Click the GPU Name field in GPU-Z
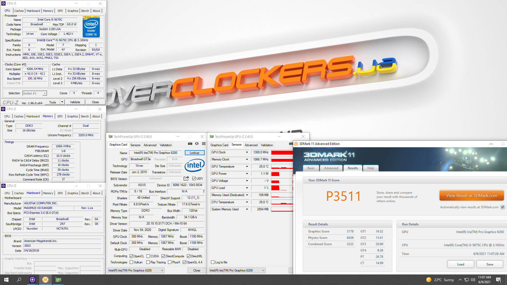This screenshot has width=507, height=285. click(156, 153)
